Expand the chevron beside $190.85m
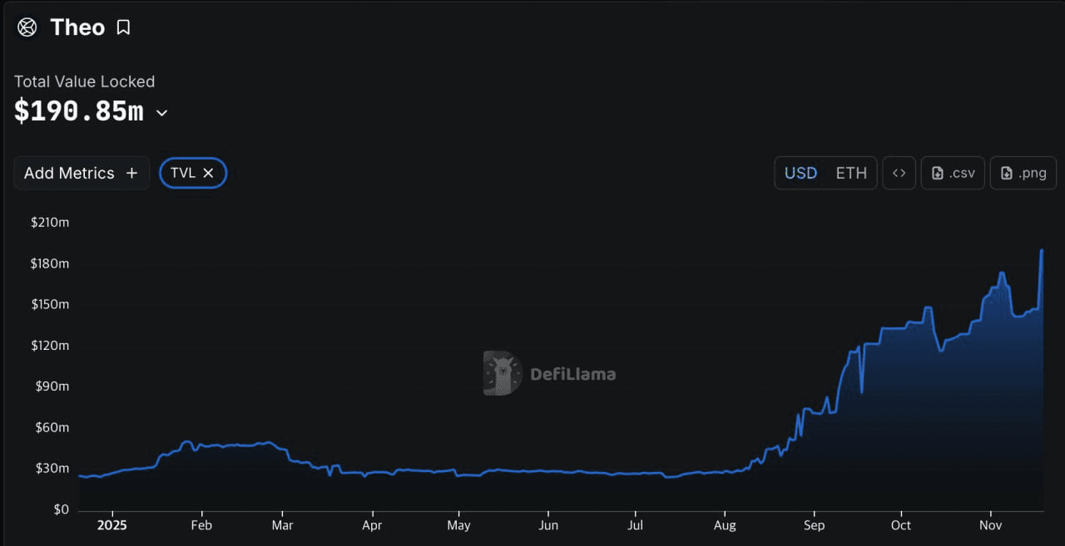This screenshot has width=1065, height=546. pyautogui.click(x=162, y=113)
